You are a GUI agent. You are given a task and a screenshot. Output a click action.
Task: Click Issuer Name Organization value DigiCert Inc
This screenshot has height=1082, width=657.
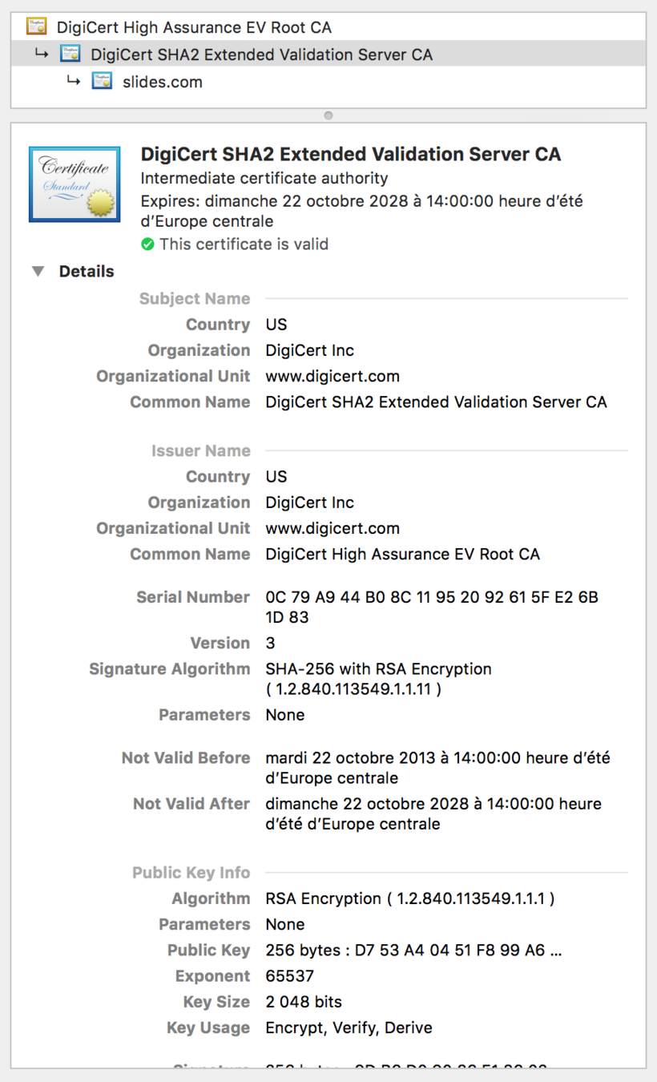310,503
